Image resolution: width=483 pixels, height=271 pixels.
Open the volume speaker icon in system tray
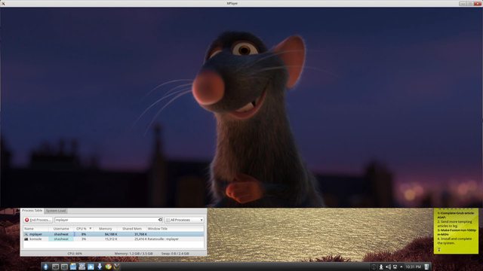[388, 267]
